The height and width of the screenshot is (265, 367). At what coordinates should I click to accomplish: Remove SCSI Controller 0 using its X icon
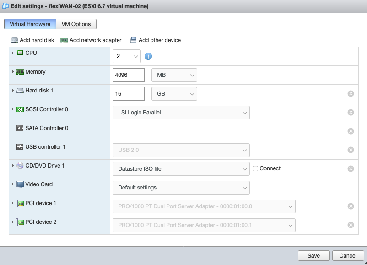pyautogui.click(x=351, y=113)
